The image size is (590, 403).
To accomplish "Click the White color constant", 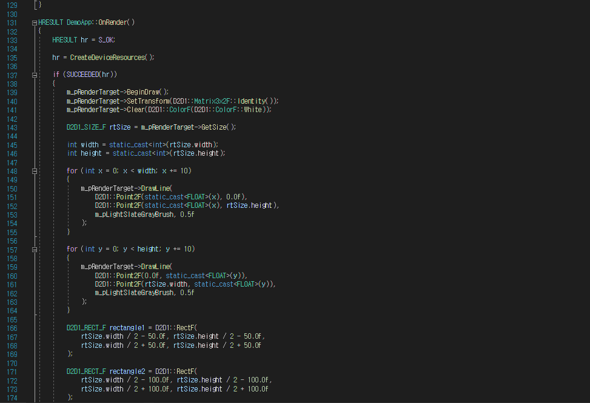I will (252, 110).
